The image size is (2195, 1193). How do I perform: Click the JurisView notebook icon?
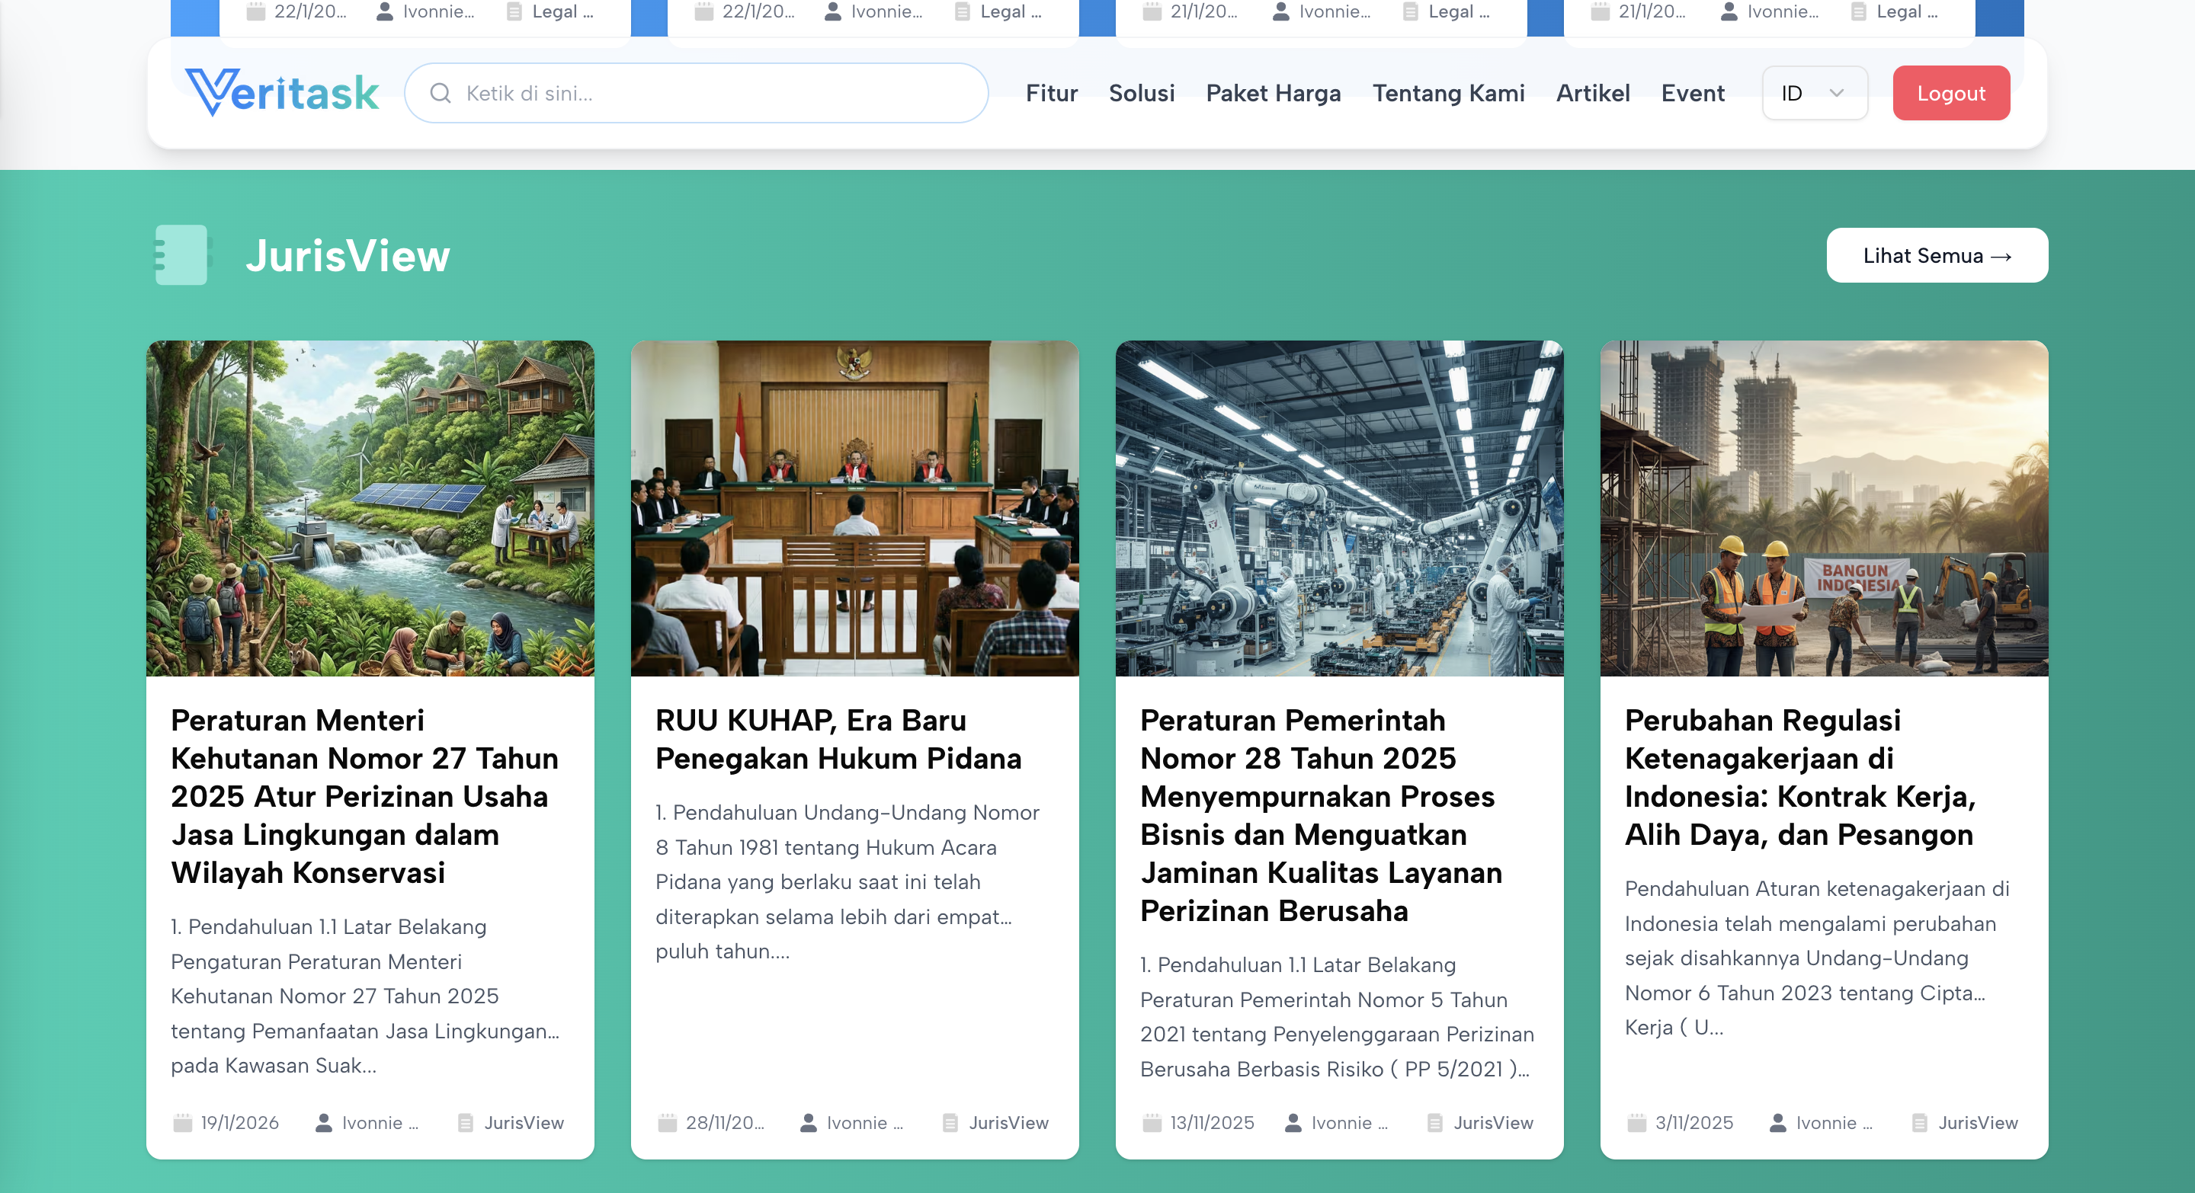click(x=181, y=254)
